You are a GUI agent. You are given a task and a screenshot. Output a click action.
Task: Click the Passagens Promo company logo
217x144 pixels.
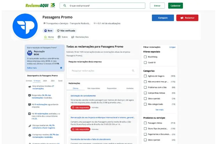tap(25, 26)
